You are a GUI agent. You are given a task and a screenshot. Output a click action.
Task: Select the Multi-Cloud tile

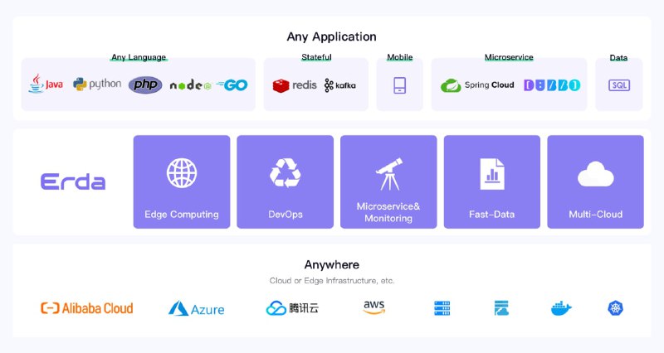click(595, 181)
